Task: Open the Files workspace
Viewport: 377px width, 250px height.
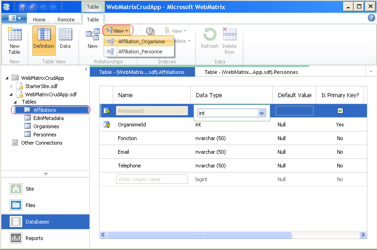Action: [x=30, y=205]
